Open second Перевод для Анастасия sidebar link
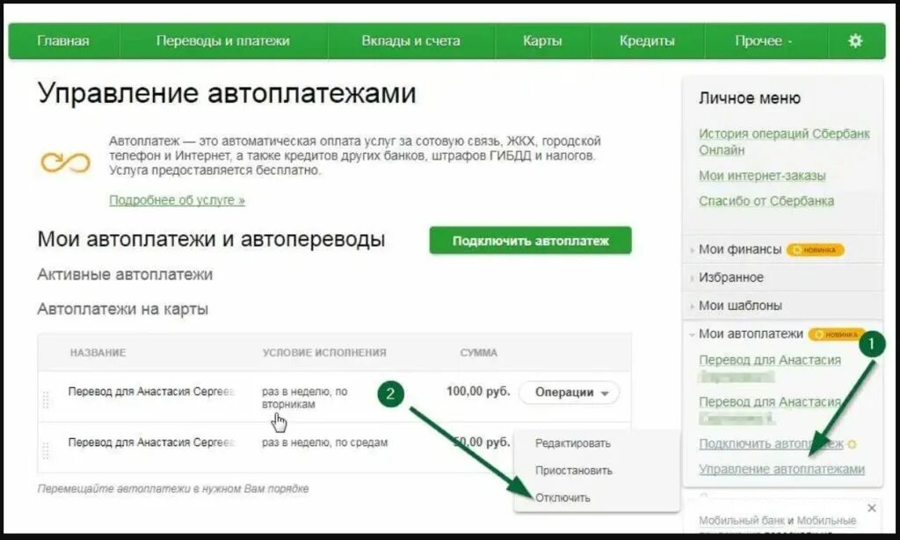This screenshot has width=900, height=540. pyautogui.click(x=770, y=402)
